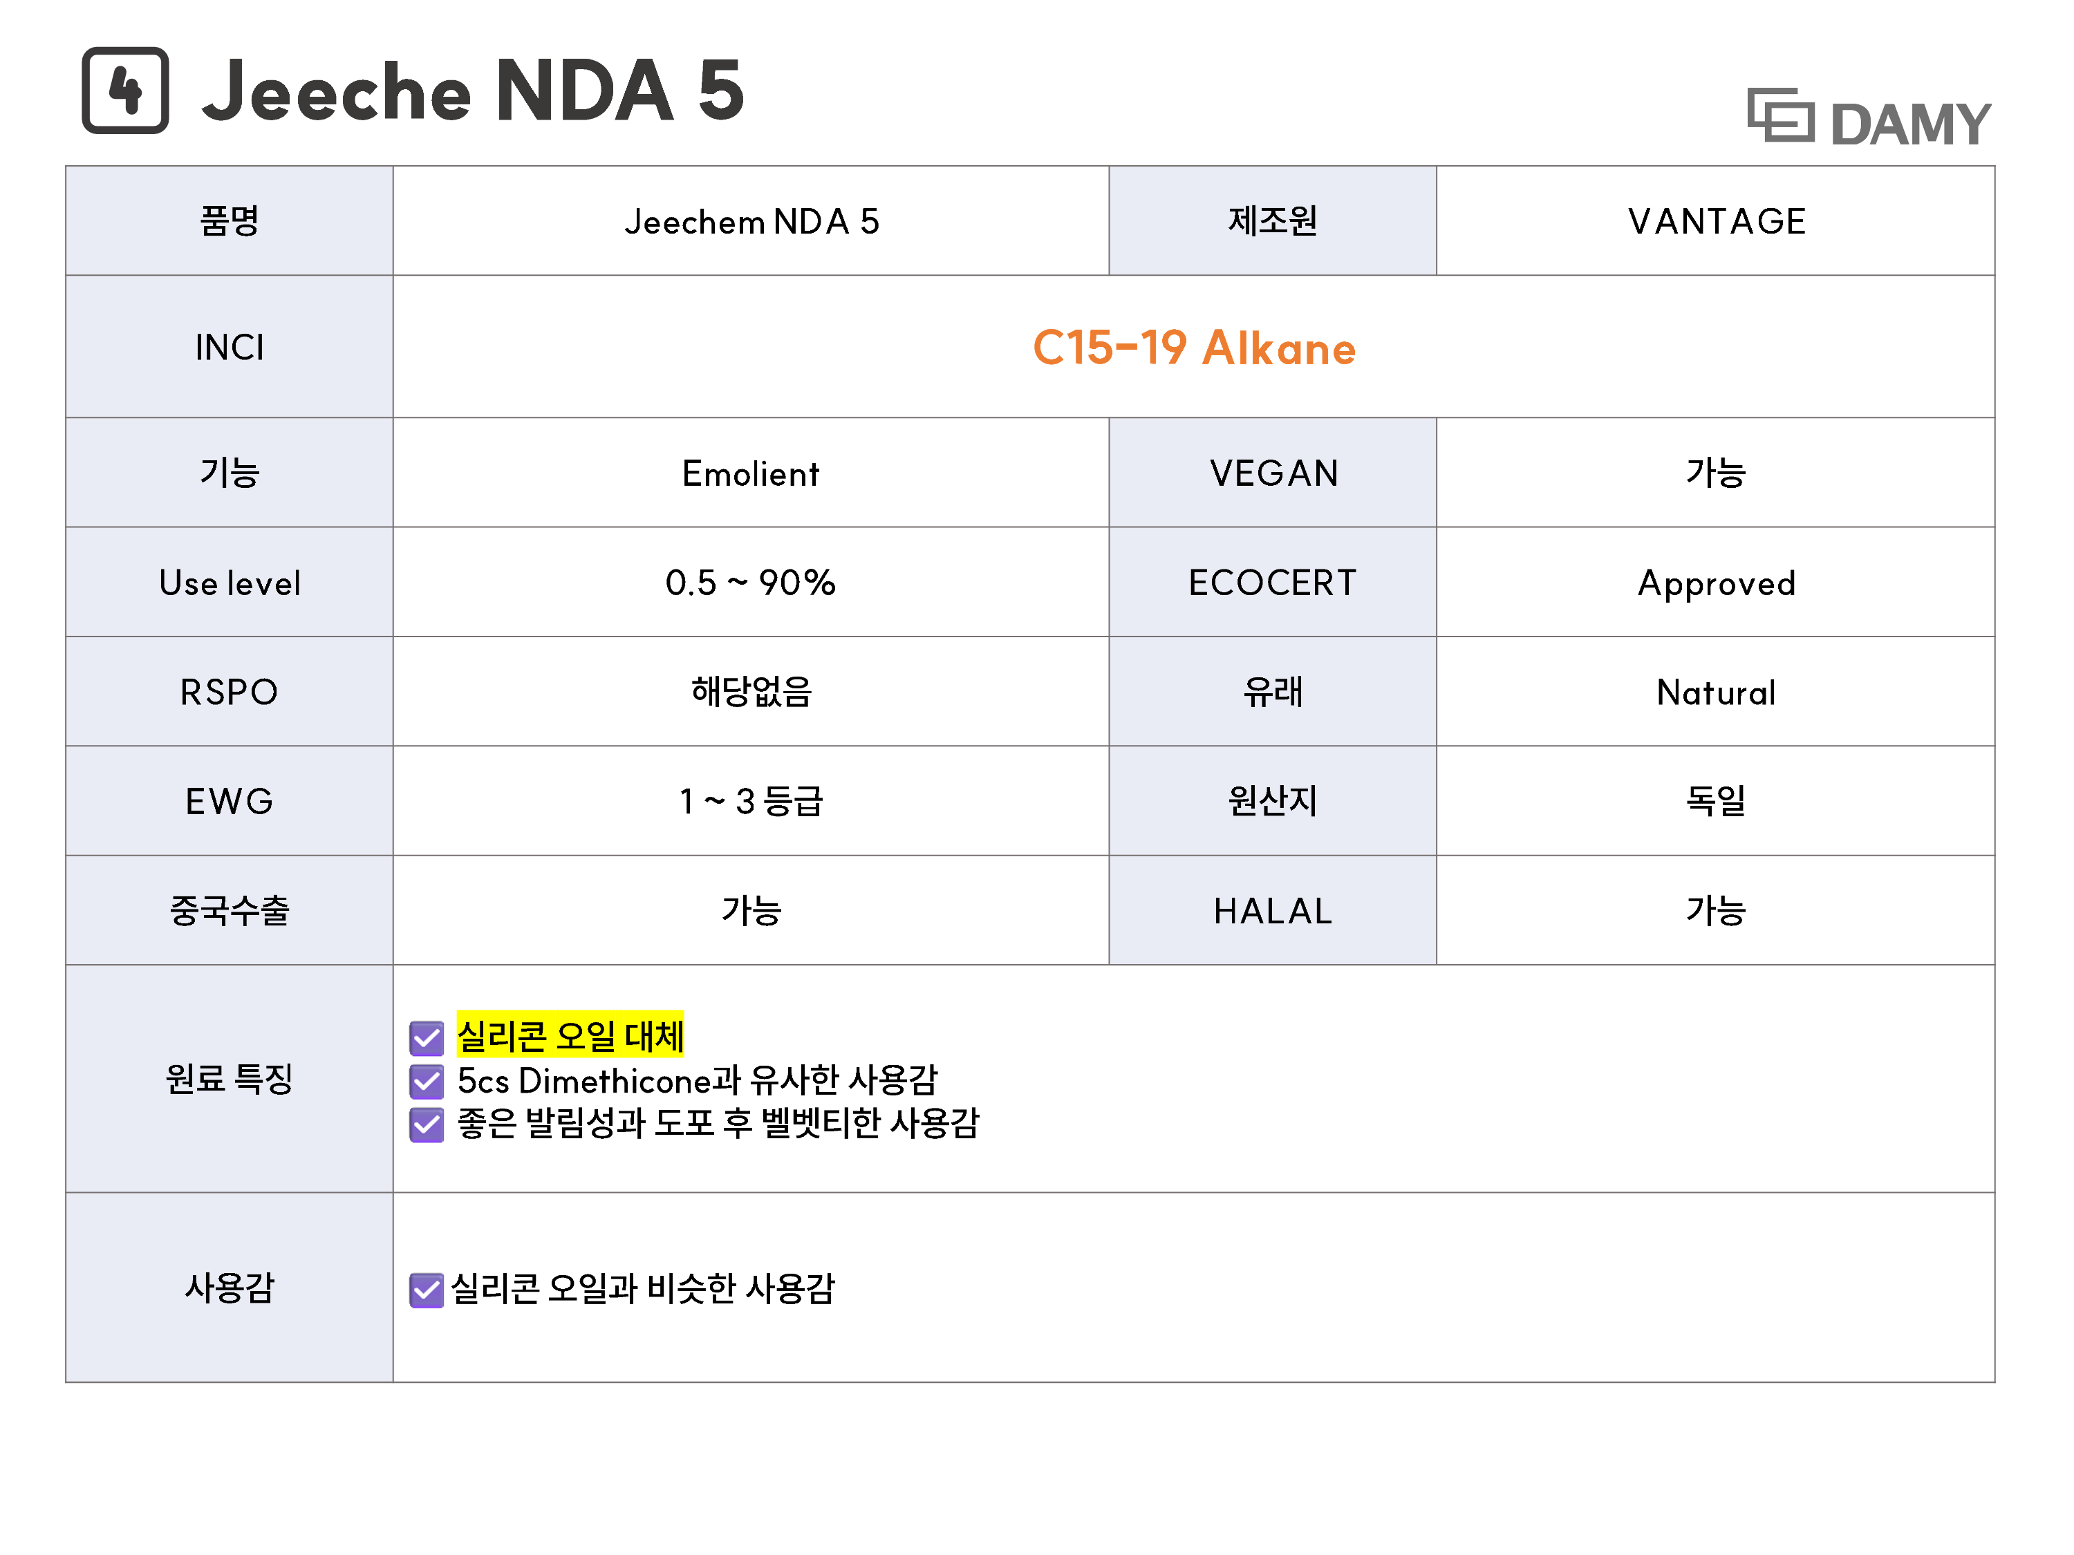Toggle the silicone oil replacement checkbox
The image size is (2074, 1555).
click(x=427, y=1037)
